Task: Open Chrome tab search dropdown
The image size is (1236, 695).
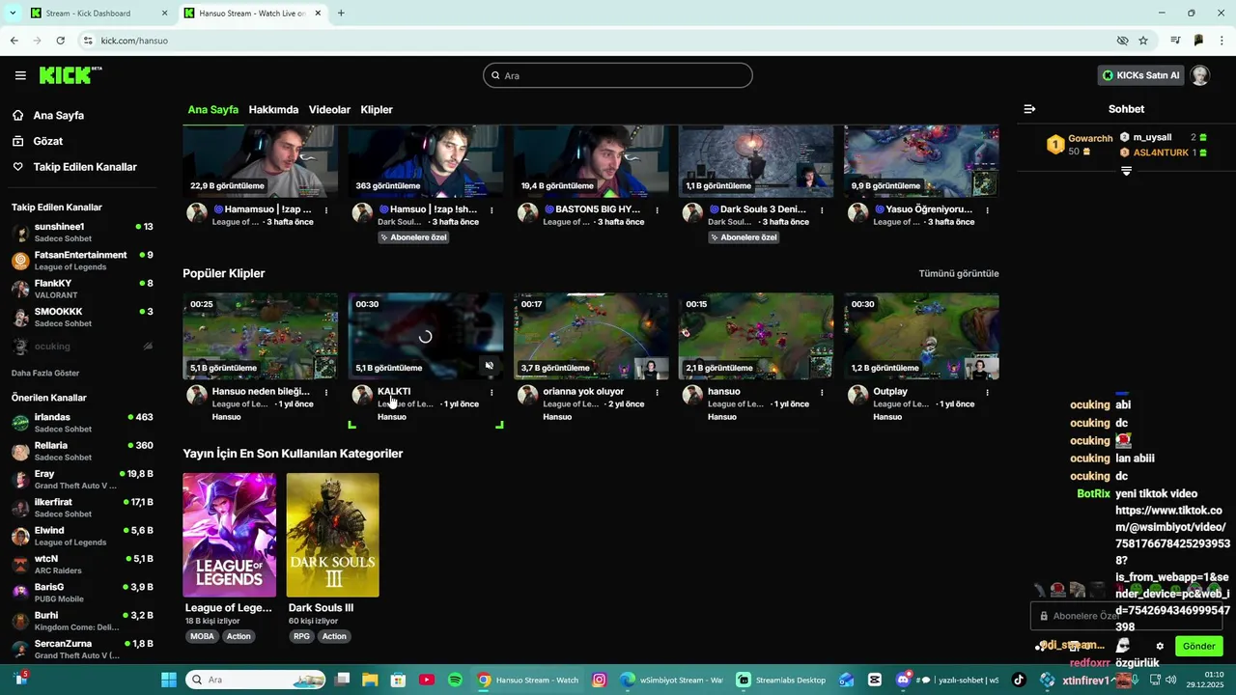Action: 12,13
